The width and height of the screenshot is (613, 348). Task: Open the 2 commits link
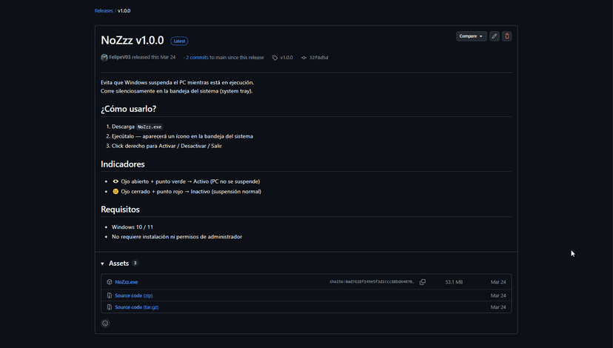(x=197, y=58)
